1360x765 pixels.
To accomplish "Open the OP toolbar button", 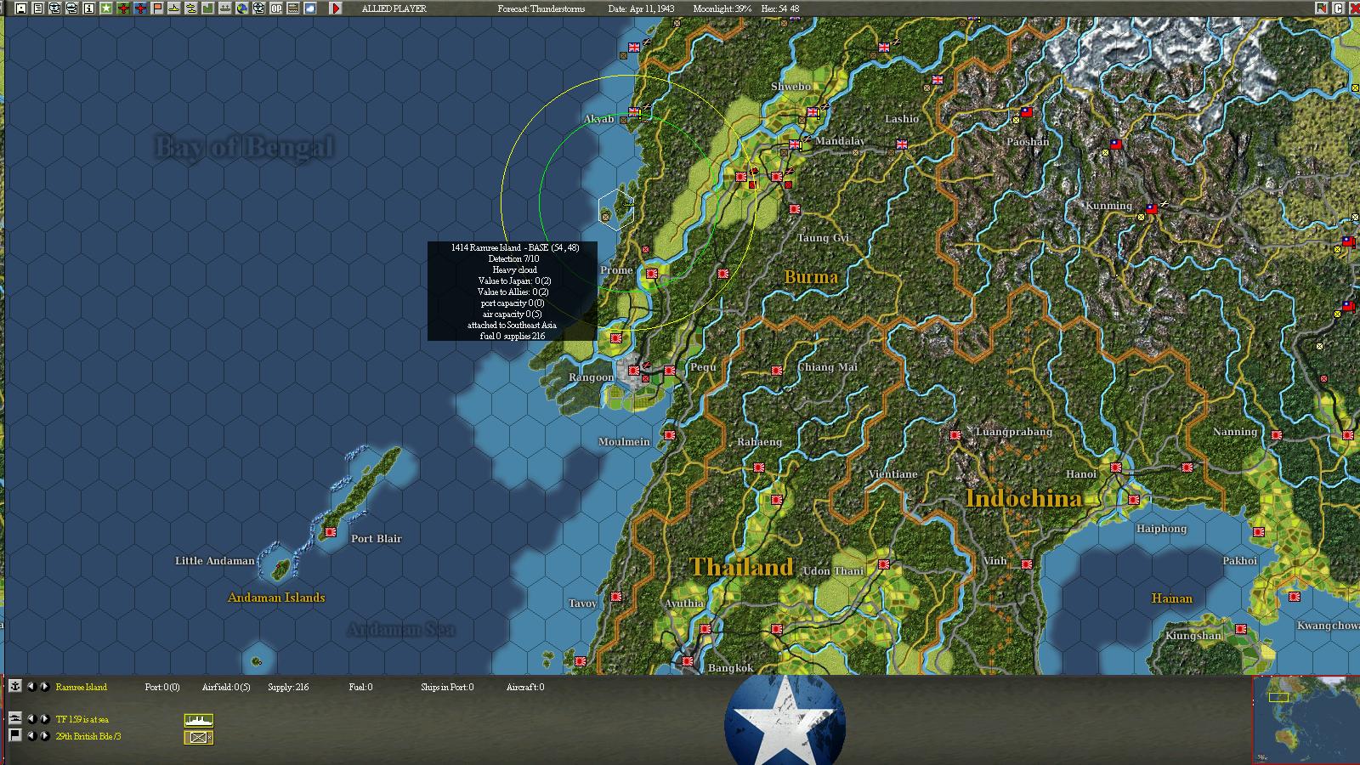I will coord(276,8).
